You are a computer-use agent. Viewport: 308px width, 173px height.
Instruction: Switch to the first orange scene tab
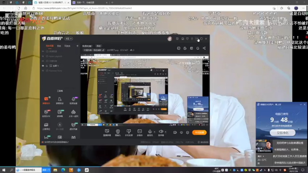coord(50,46)
